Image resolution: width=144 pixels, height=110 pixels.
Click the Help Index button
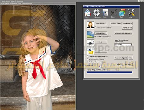(x=128, y=65)
